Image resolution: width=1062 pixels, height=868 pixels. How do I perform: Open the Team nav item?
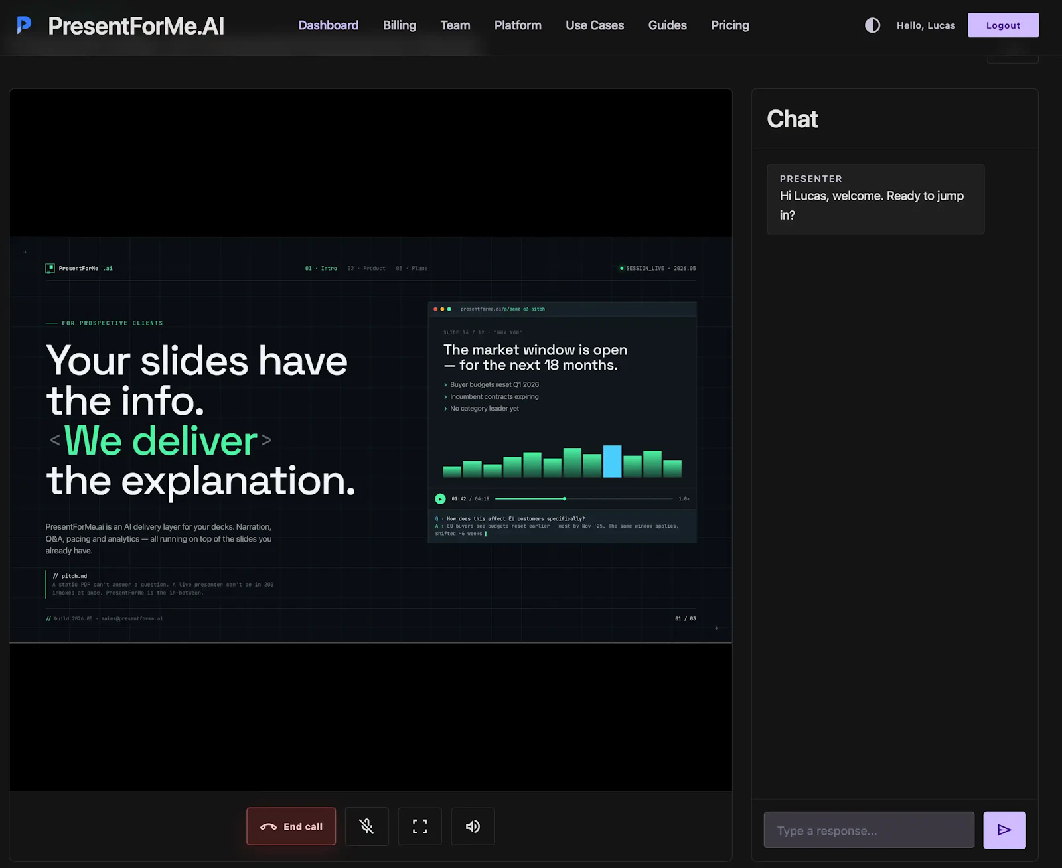(x=455, y=25)
